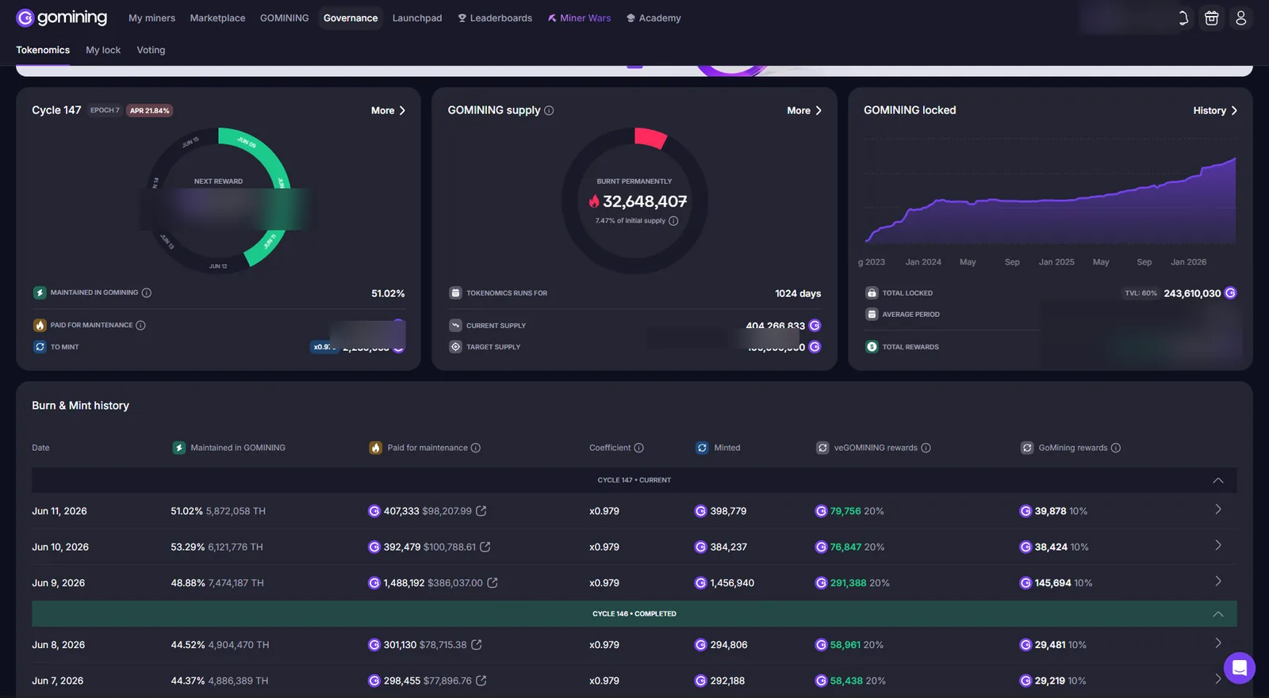This screenshot has width=1269, height=698.
Task: Click the burnt amount 32,648,407
Action: click(645, 201)
